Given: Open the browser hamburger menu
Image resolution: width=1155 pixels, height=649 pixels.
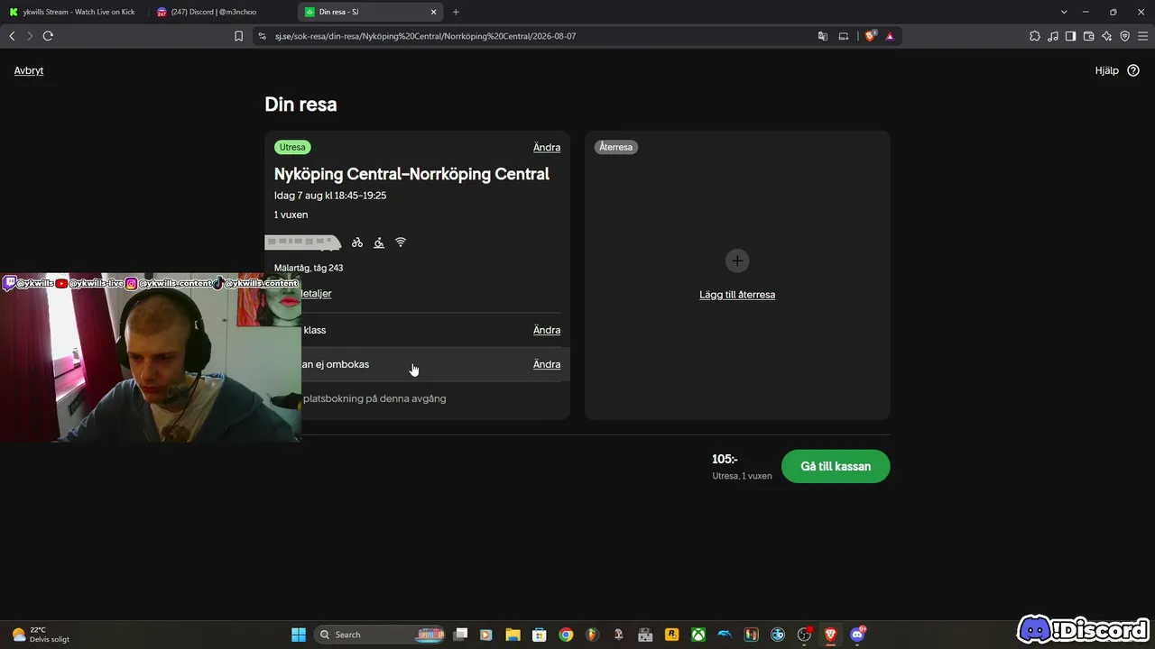Looking at the screenshot, I should coord(1142,36).
